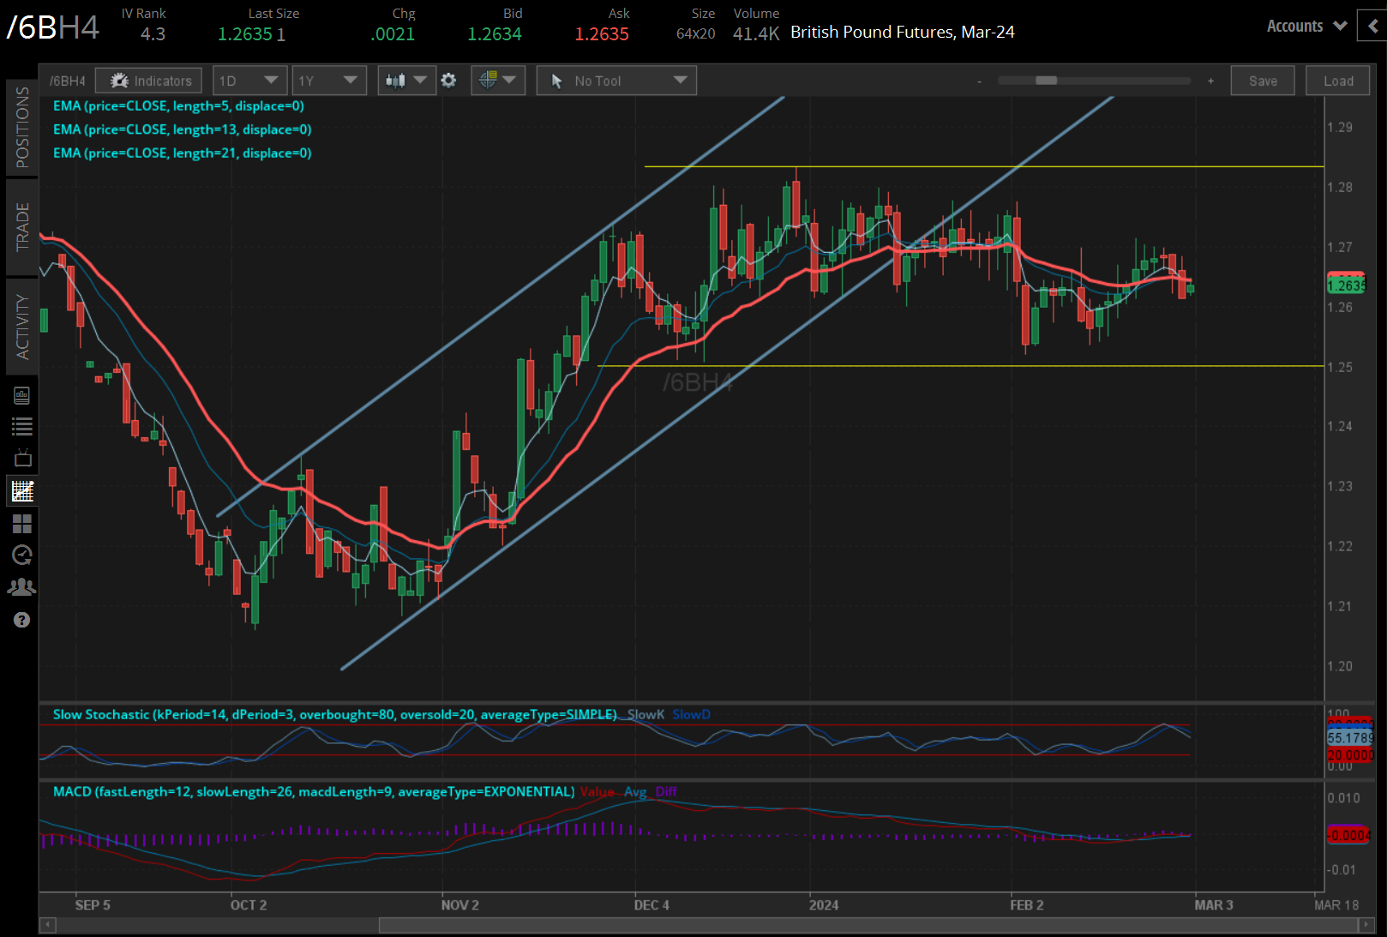
Task: Collapse panel with the left chevron arrow
Action: click(x=1372, y=27)
